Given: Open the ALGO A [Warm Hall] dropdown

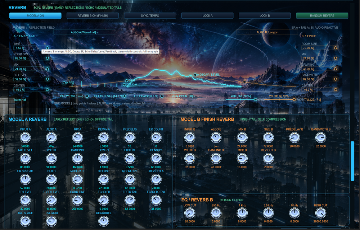Looking at the screenshot, I should [84, 32].
